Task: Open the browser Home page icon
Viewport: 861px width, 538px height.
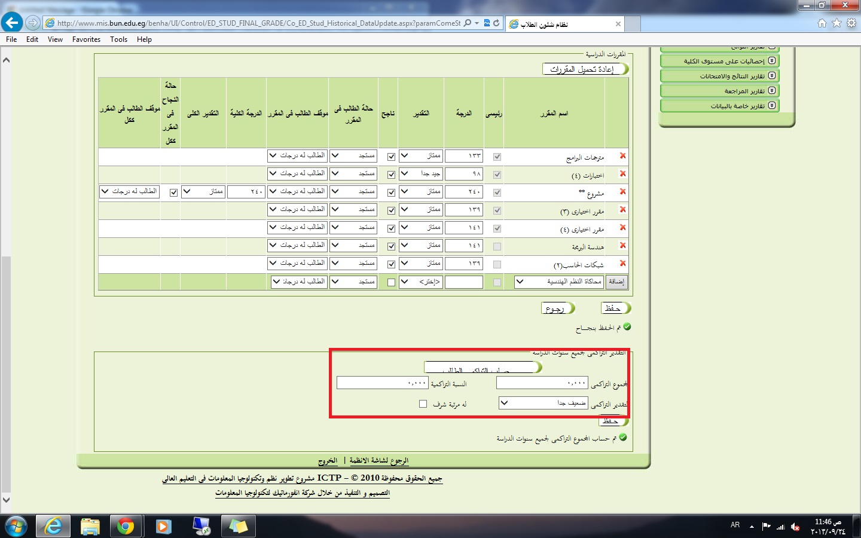Action: pos(822,23)
